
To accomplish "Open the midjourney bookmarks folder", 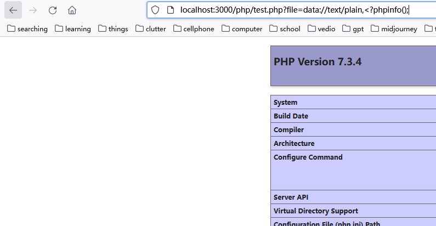I will point(394,29).
